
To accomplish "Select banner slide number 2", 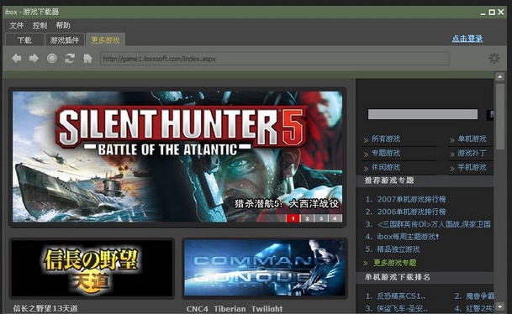I will tap(307, 218).
